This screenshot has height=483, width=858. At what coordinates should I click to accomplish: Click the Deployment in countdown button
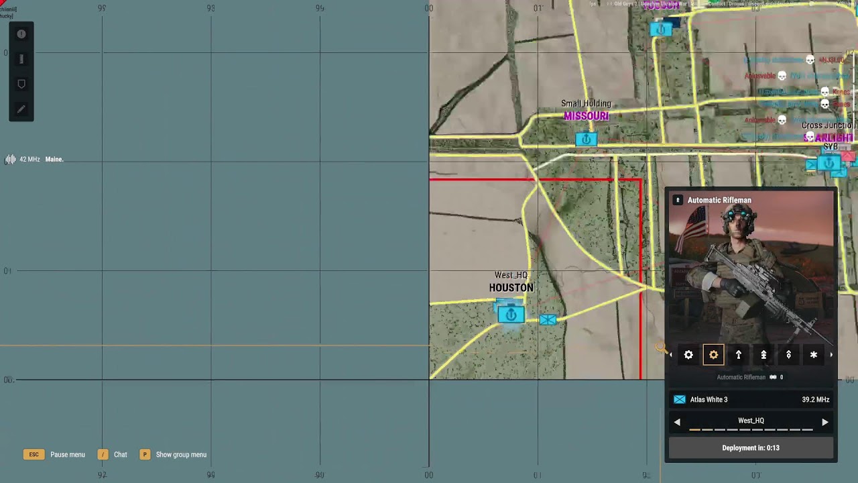pyautogui.click(x=751, y=448)
